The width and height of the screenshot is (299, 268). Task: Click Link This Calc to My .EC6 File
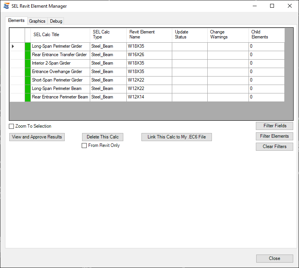[x=176, y=137]
